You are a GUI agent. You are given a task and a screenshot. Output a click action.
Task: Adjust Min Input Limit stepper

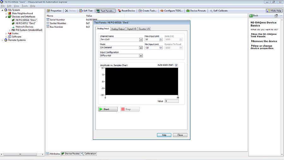pos(161,48)
